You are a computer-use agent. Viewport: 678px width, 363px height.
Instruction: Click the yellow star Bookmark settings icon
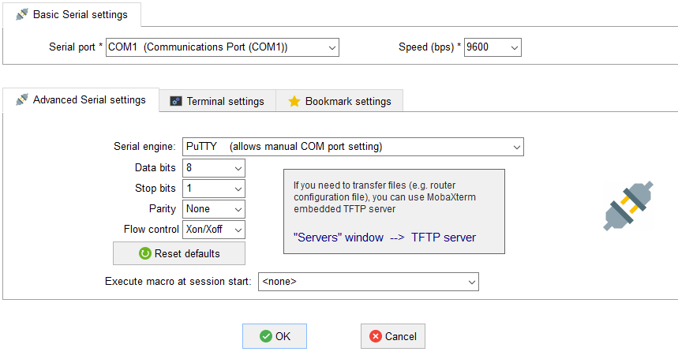294,101
